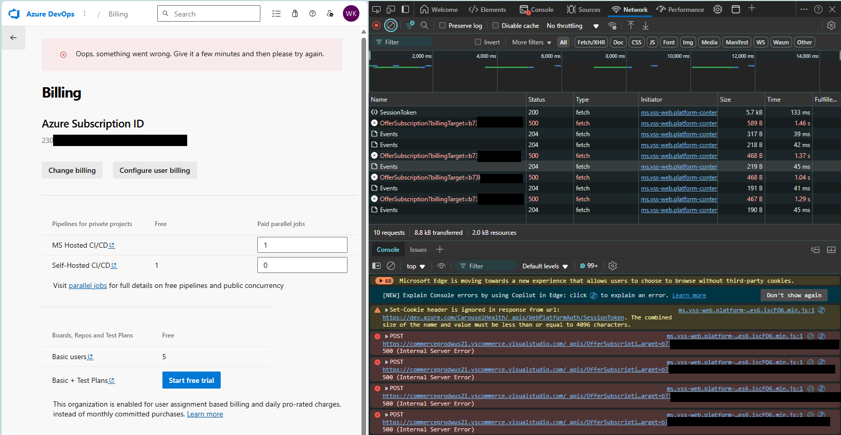Click Don't show again button

coord(794,295)
